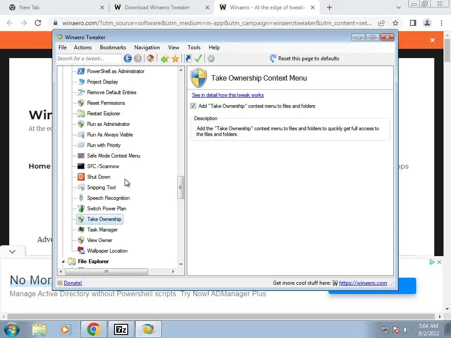Open Windows Explorer folder on taskbar

[39, 329]
